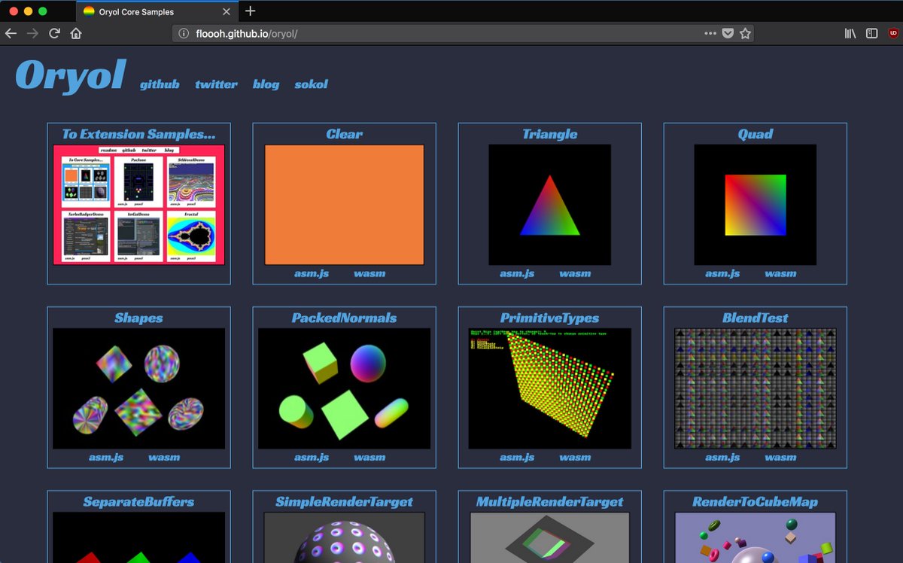This screenshot has width=903, height=563.
Task: Launch Triangle sample asm.js version
Action: pos(517,273)
